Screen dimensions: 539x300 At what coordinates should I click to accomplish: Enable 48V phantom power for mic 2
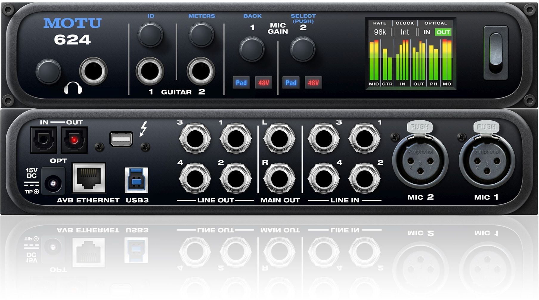coord(313,83)
